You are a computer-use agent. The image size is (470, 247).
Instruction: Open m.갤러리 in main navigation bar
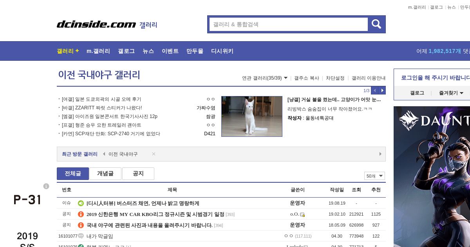[98, 51]
